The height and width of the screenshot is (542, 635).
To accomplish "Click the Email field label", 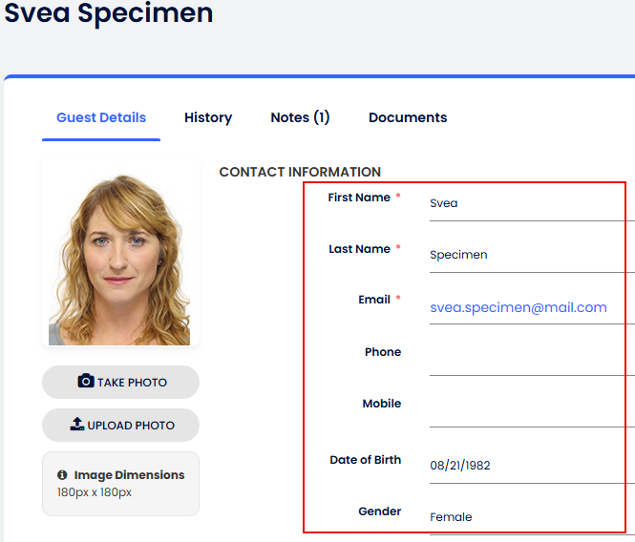I will point(374,300).
